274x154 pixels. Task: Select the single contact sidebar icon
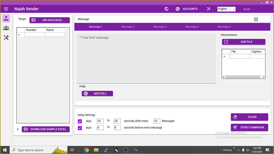coord(6,18)
